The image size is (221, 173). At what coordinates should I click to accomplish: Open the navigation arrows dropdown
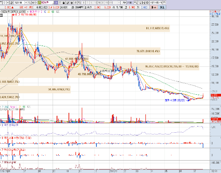coord(36,3)
